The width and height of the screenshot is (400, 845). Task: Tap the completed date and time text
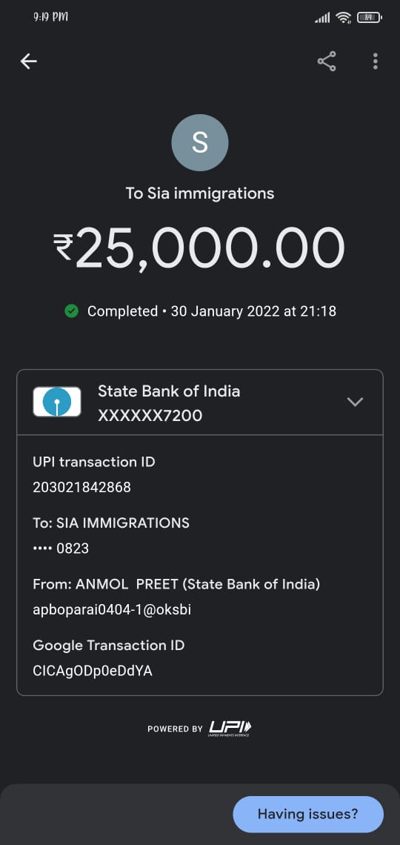point(253,311)
